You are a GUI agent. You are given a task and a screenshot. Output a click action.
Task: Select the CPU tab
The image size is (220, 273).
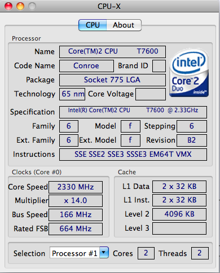click(93, 25)
